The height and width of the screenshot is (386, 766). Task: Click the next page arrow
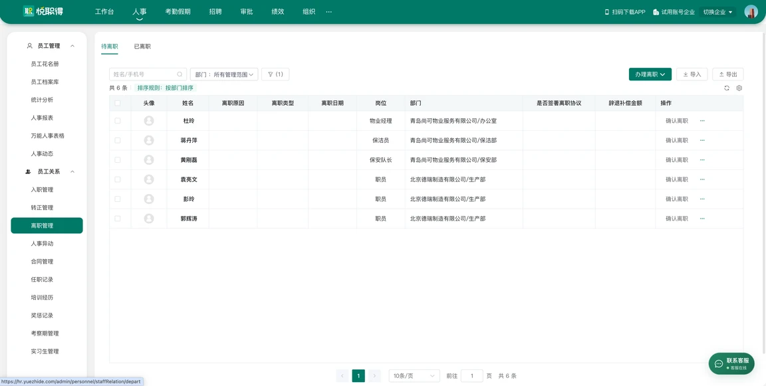tap(375, 376)
